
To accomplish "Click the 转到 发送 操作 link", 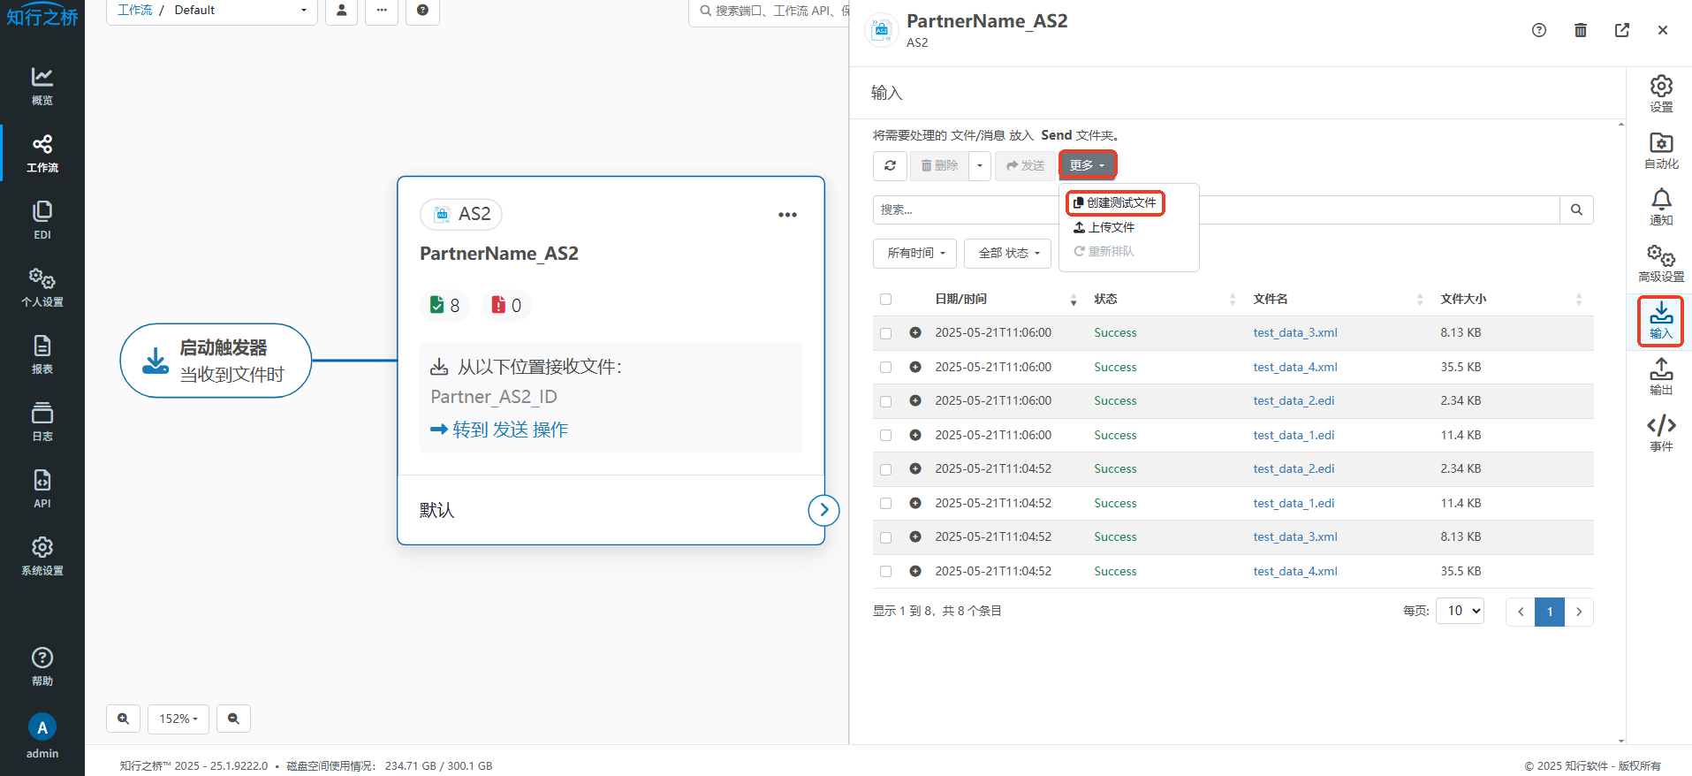I will pyautogui.click(x=499, y=430).
